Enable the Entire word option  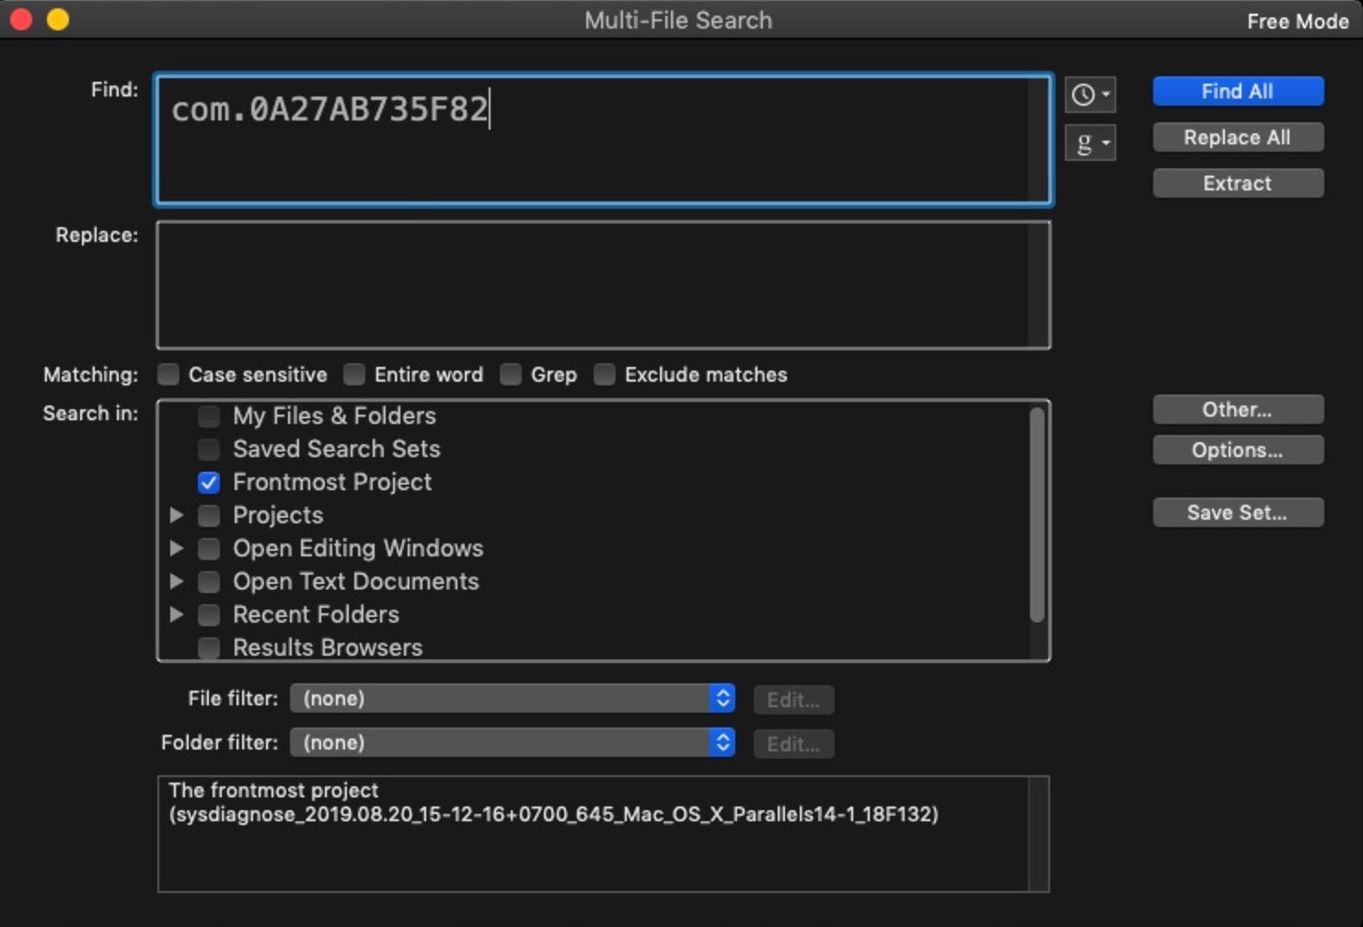(x=354, y=374)
